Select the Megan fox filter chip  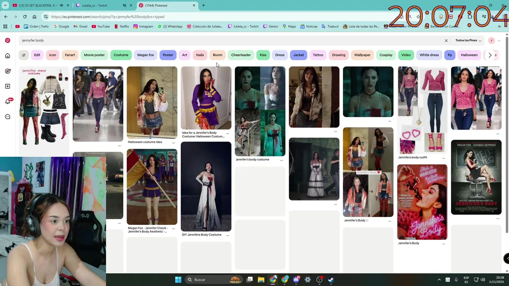point(146,55)
